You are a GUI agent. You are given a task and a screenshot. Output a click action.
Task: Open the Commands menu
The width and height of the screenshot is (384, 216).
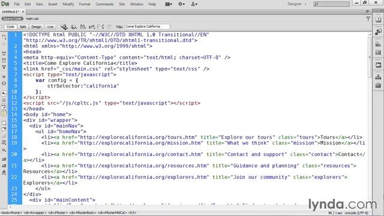(x=104, y=4)
